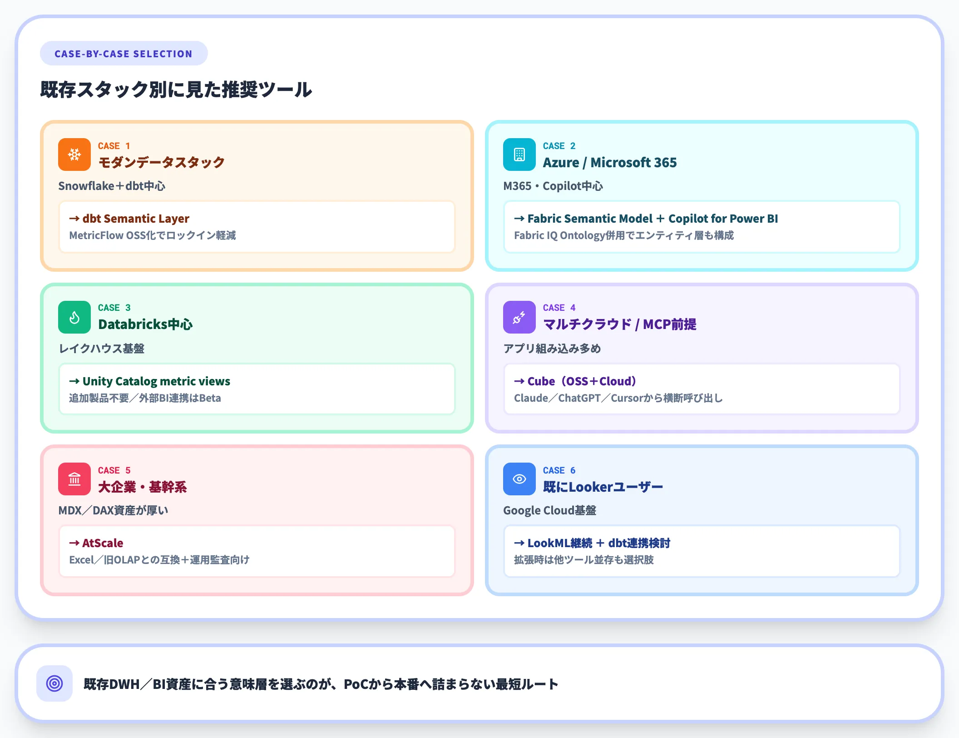Click the calculator icon beside Azure / Microsoft 365
This screenshot has width=959, height=738.
click(x=519, y=155)
